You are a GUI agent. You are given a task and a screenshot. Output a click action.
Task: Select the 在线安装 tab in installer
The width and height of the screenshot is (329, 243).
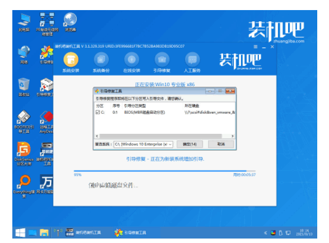[x=132, y=63]
